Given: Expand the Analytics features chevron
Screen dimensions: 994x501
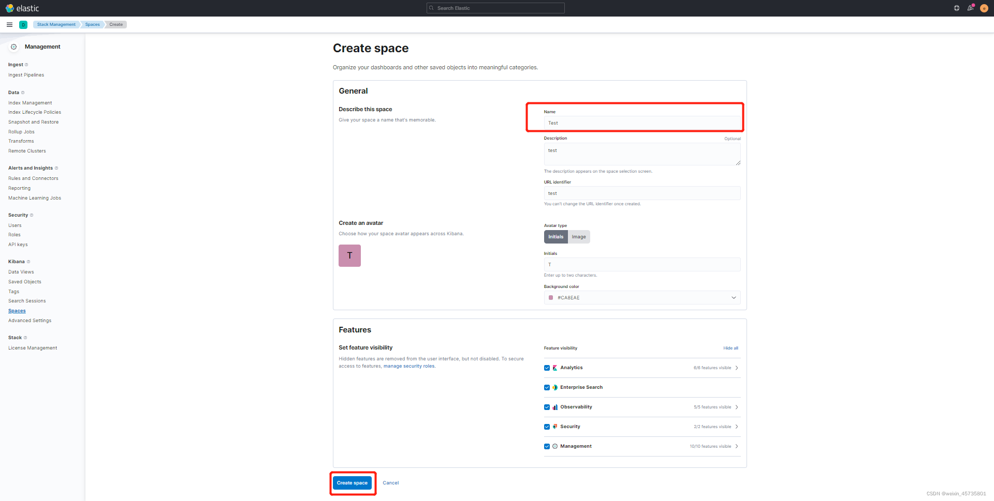Looking at the screenshot, I should coord(737,368).
